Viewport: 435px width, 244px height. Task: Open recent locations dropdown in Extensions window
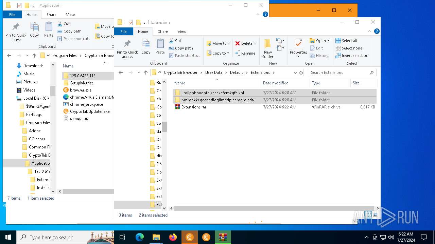[139, 73]
